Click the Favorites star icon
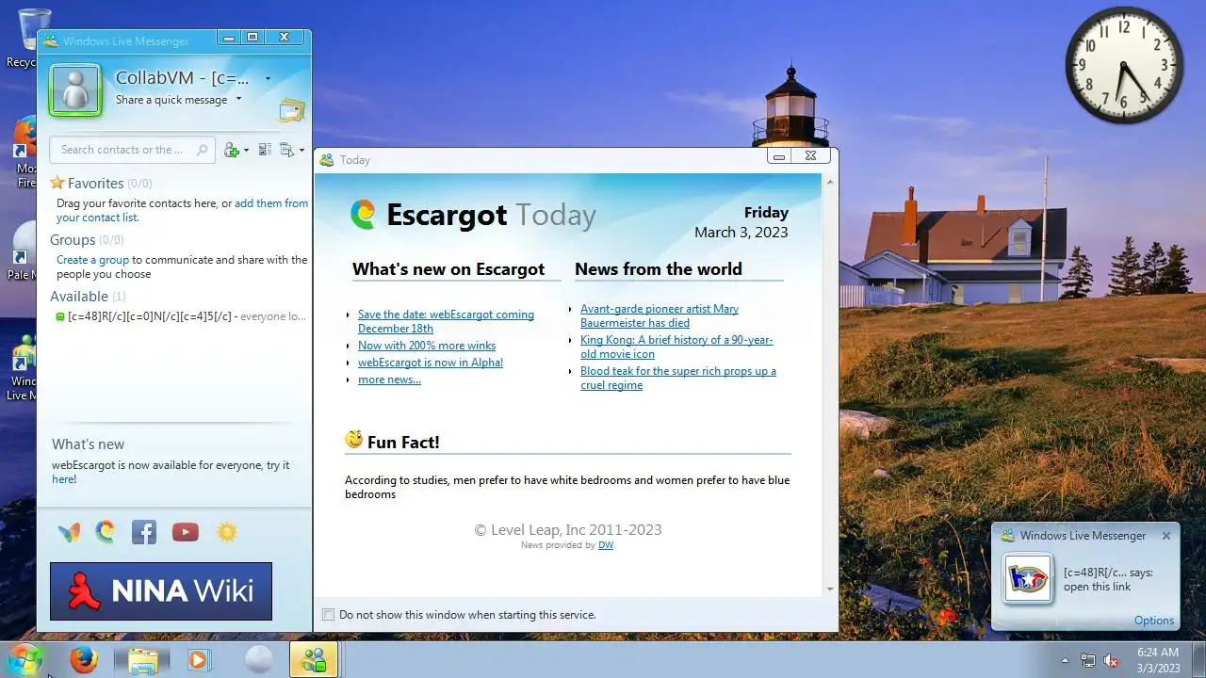Screen dimensions: 1206x678 tap(57, 183)
